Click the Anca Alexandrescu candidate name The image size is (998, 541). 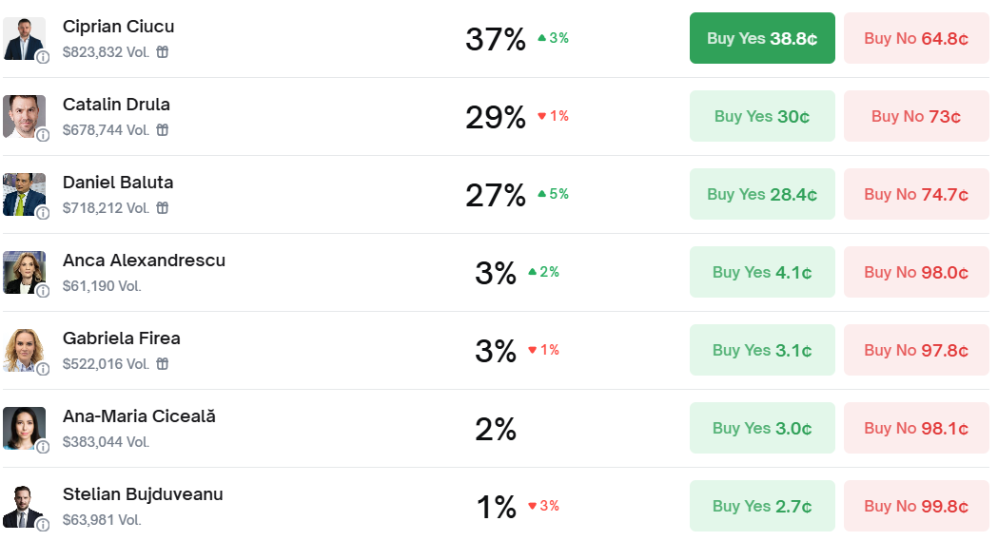point(144,261)
